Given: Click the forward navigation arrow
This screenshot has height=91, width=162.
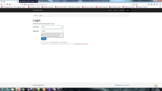Looking at the screenshot, I should pos(5,5).
